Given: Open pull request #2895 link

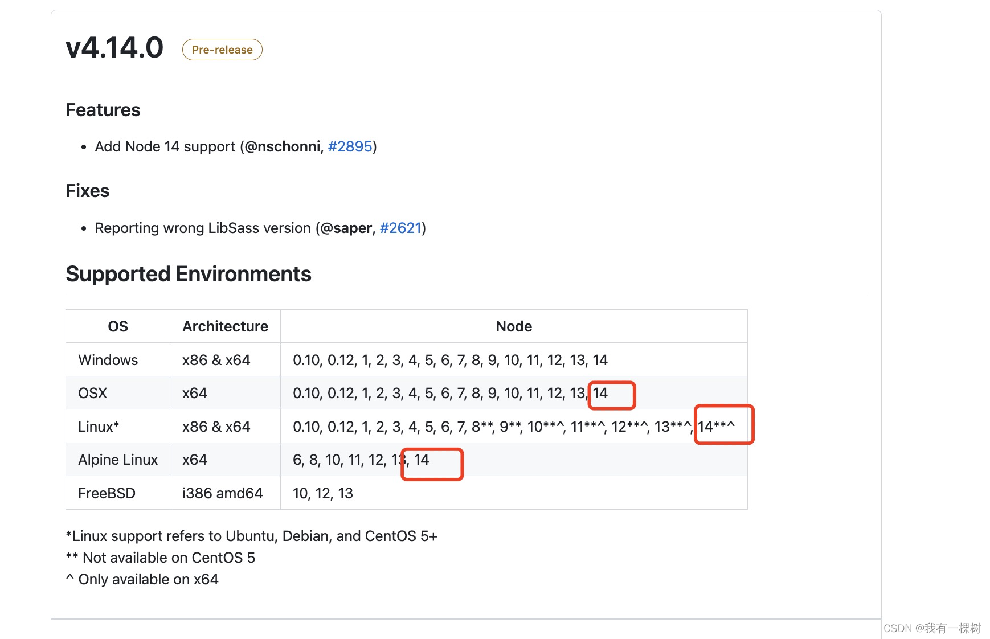Looking at the screenshot, I should 350,146.
